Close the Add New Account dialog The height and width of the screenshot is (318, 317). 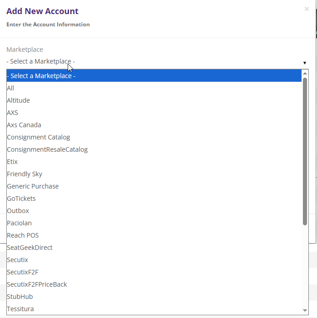coord(307,9)
